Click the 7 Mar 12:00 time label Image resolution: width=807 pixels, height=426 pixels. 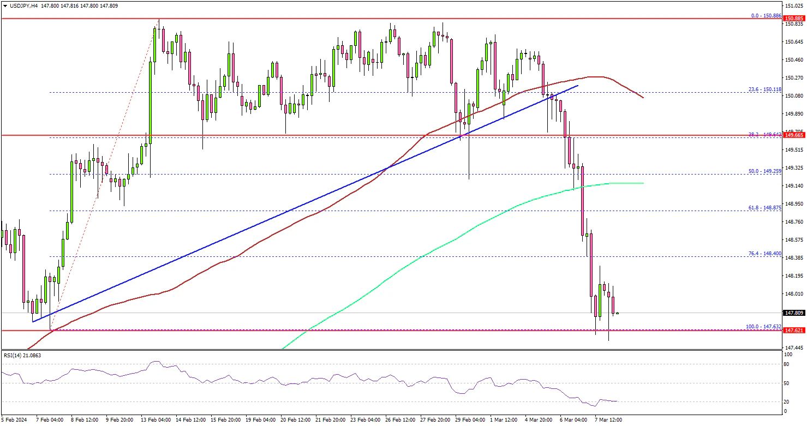pyautogui.click(x=606, y=420)
